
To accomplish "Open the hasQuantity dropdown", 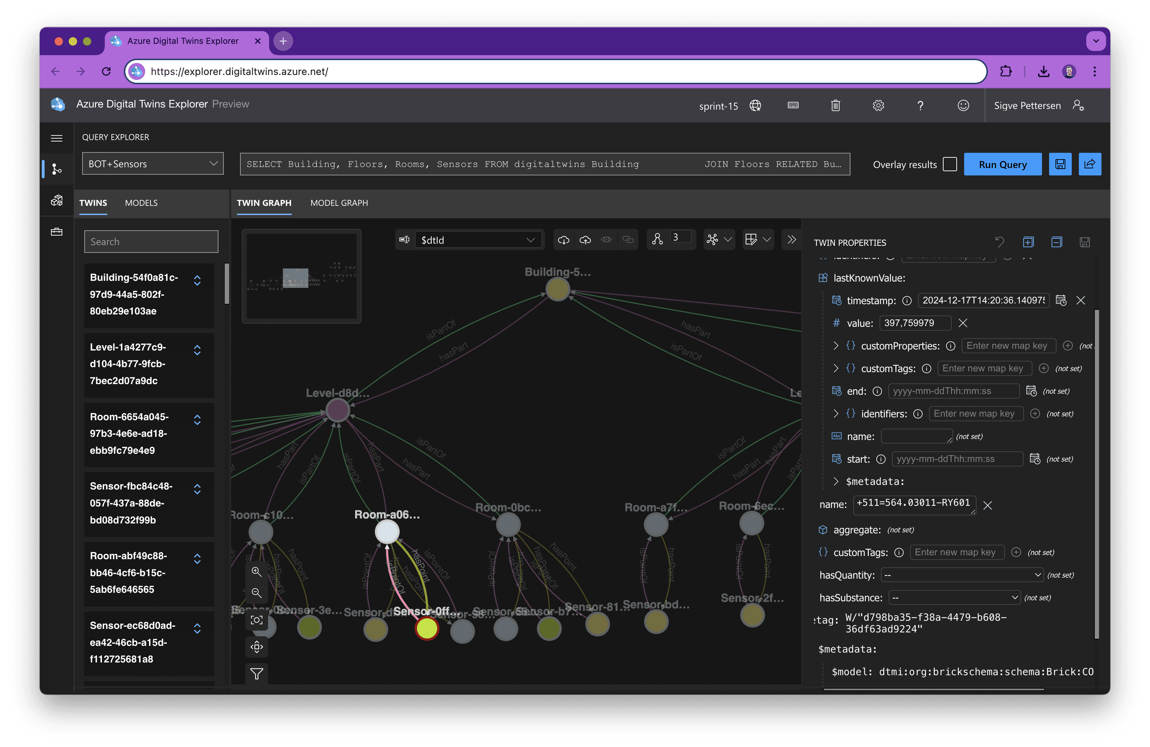I will tap(962, 575).
